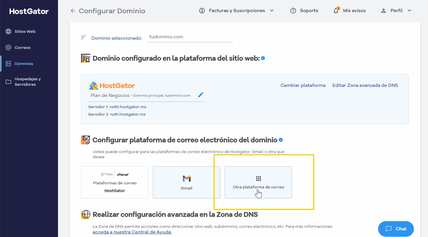Click info icon next to plataforma del sitio web
Image resolution: width=428 pixels, height=237 pixels.
[263, 58]
